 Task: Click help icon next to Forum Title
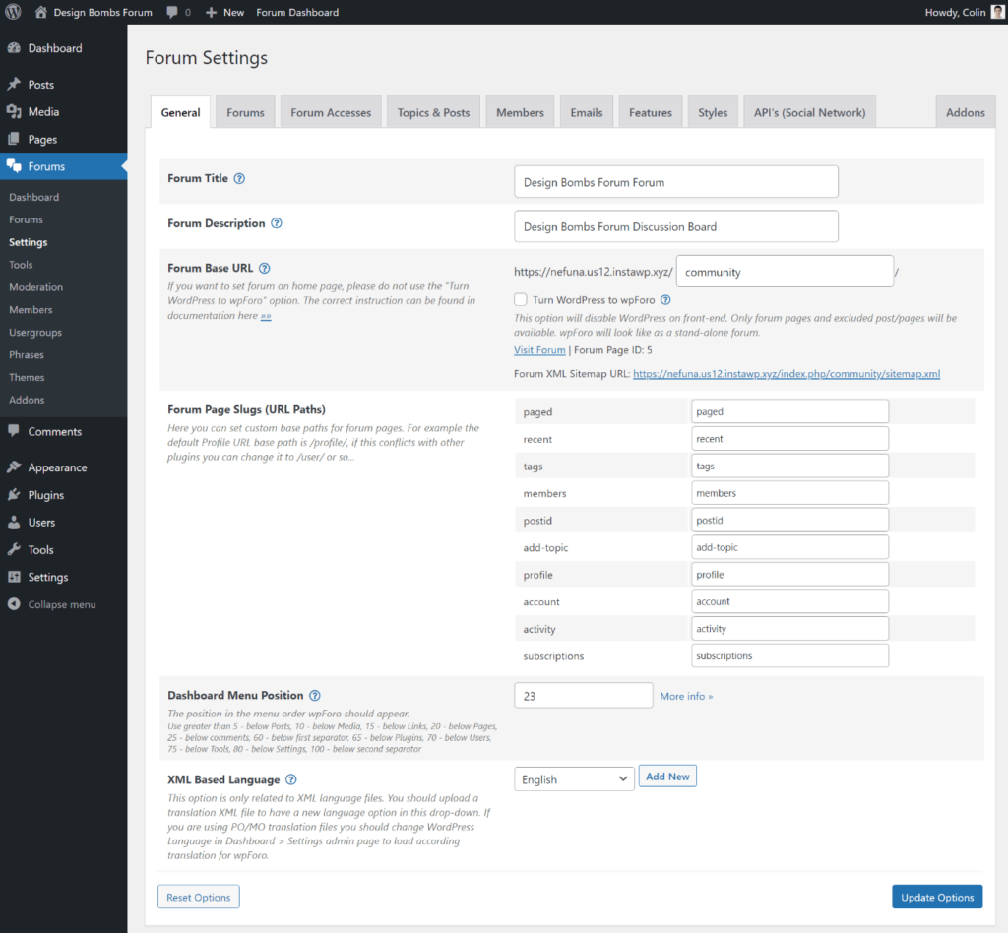pyautogui.click(x=239, y=179)
